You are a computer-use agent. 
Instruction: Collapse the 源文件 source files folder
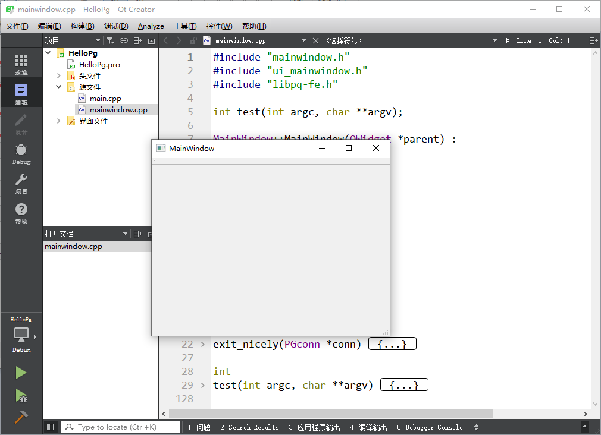[58, 86]
